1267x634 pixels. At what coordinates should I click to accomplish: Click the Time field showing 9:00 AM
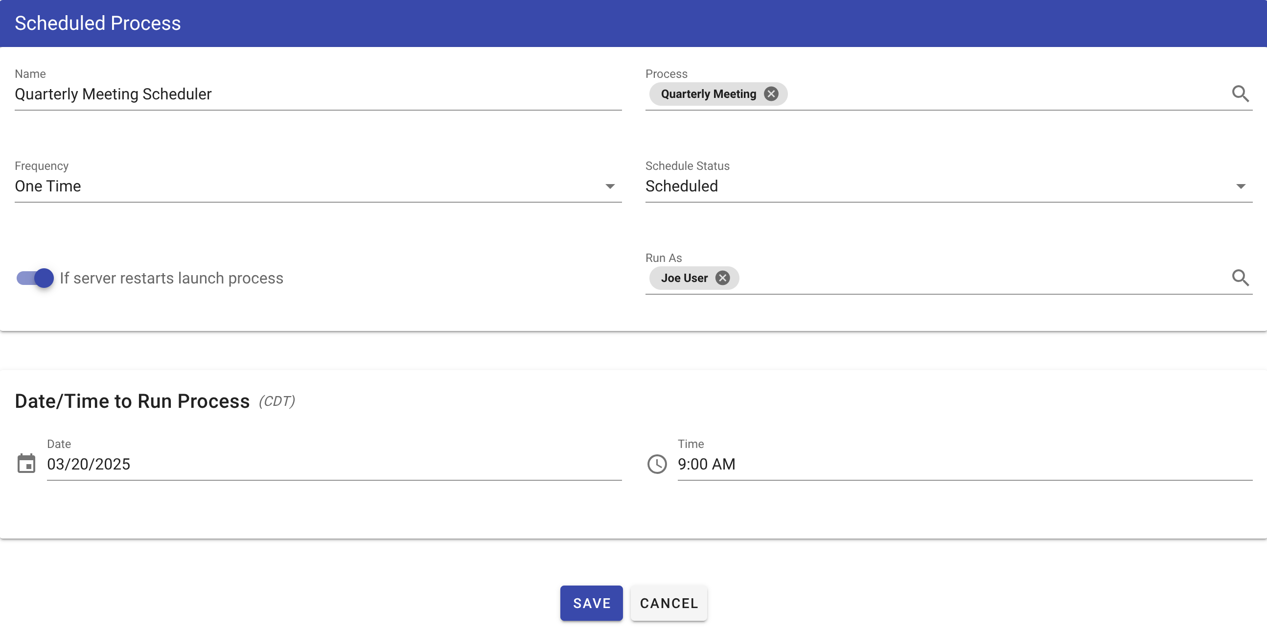[x=964, y=464]
